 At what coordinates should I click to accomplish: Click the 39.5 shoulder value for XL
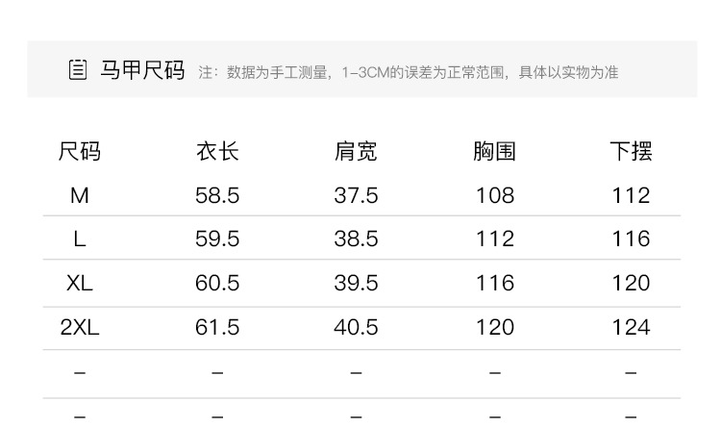tap(356, 283)
